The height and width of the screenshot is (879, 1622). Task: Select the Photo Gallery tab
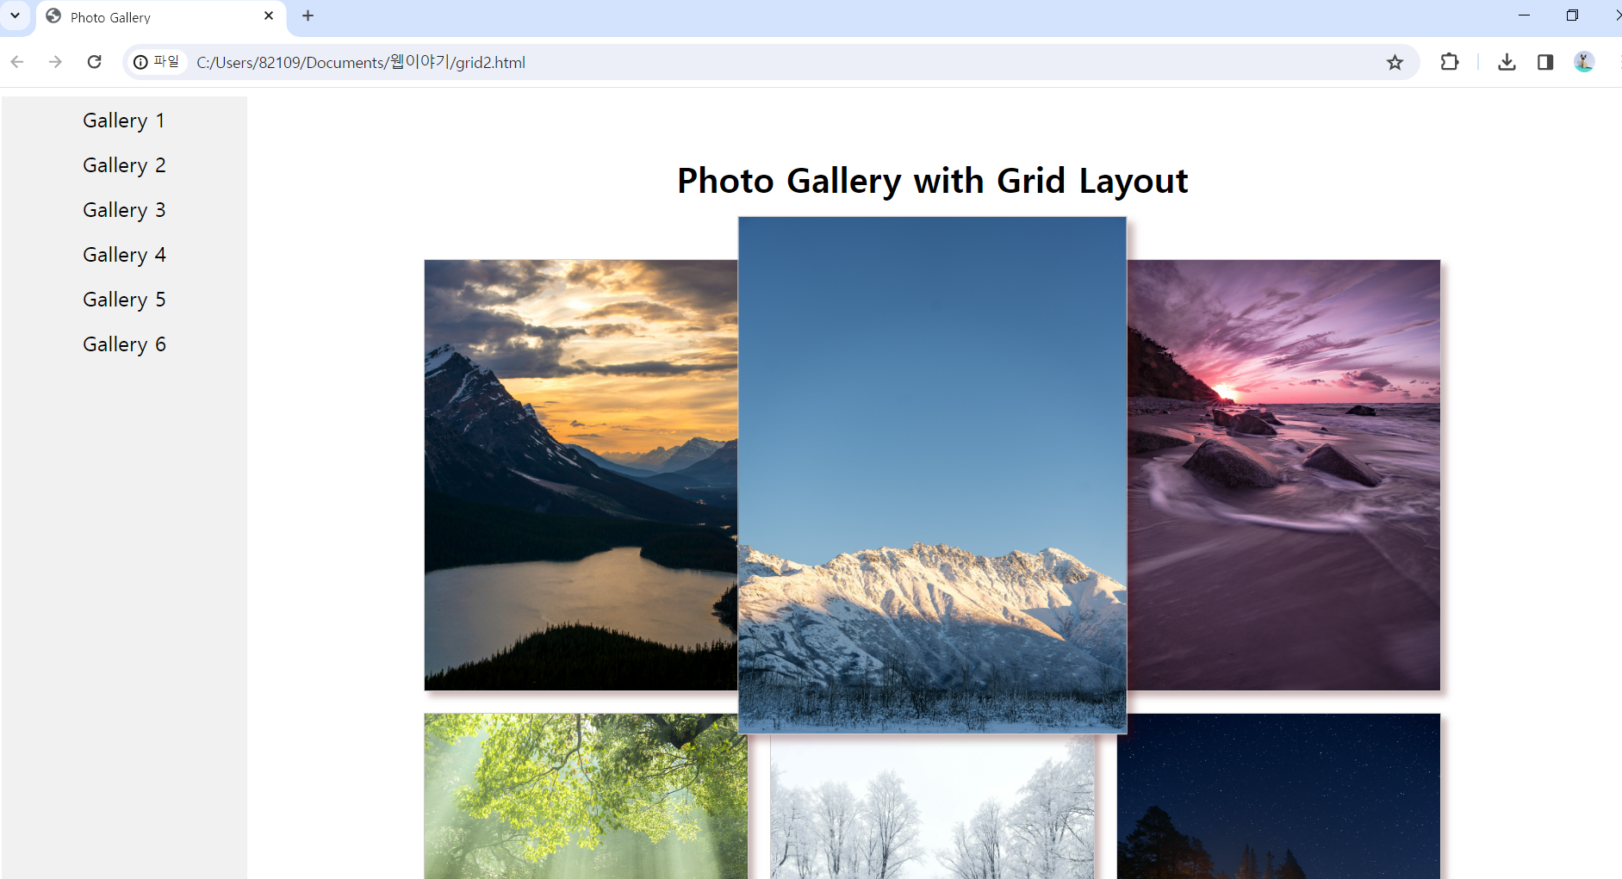[161, 17]
